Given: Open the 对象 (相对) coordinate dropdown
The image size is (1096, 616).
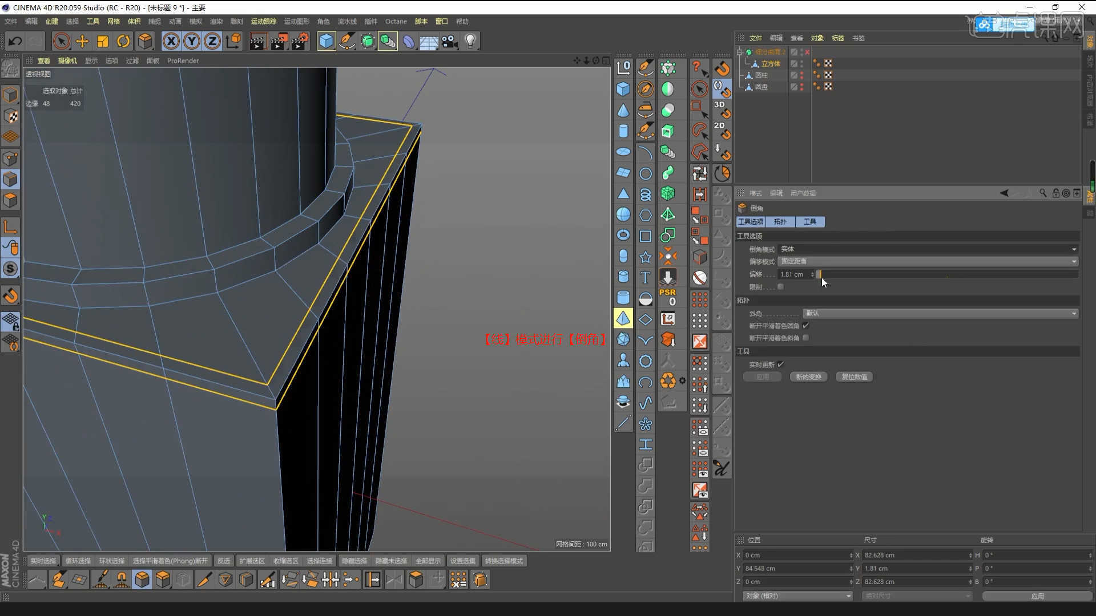Looking at the screenshot, I should (797, 595).
